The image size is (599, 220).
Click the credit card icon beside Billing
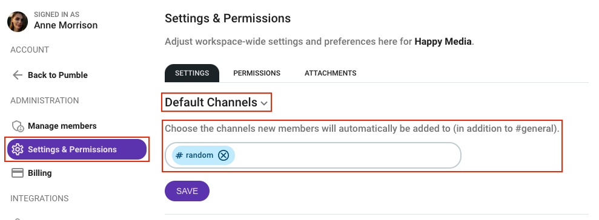18,173
